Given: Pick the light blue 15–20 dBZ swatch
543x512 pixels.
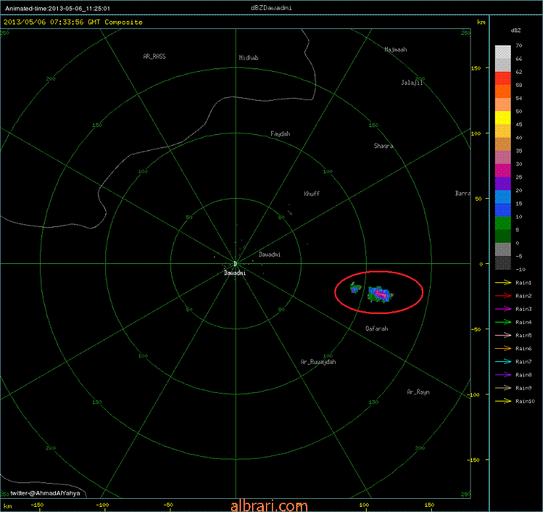Looking at the screenshot, I should (503, 197).
